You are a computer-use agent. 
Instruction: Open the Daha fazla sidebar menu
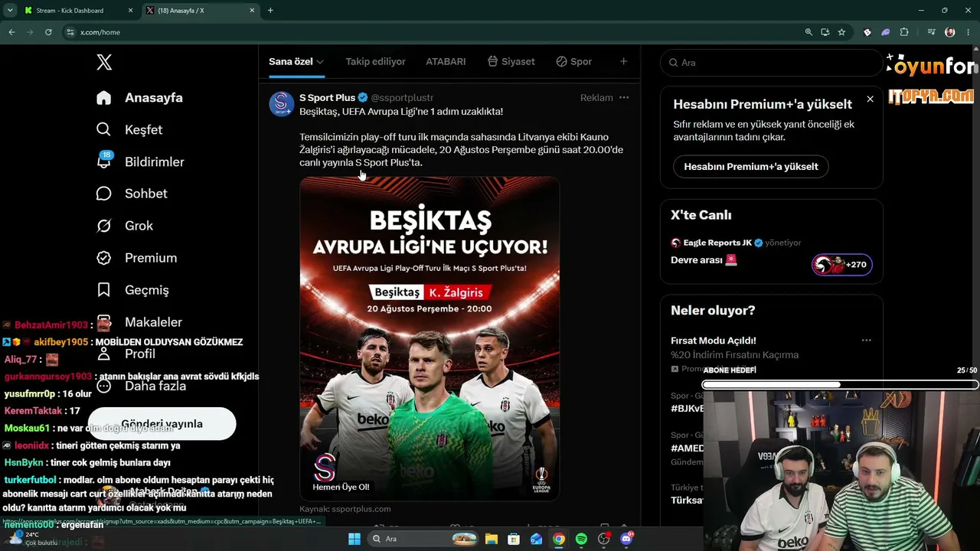click(x=142, y=386)
